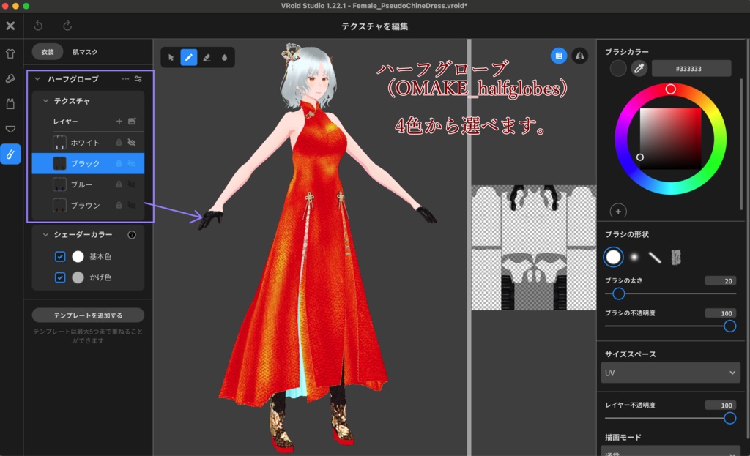Click the brush opacity value 100 field
Viewport: 750px width, 456px height.
coord(721,313)
